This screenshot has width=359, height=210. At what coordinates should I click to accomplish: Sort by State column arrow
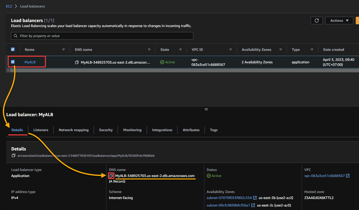pos(181,50)
